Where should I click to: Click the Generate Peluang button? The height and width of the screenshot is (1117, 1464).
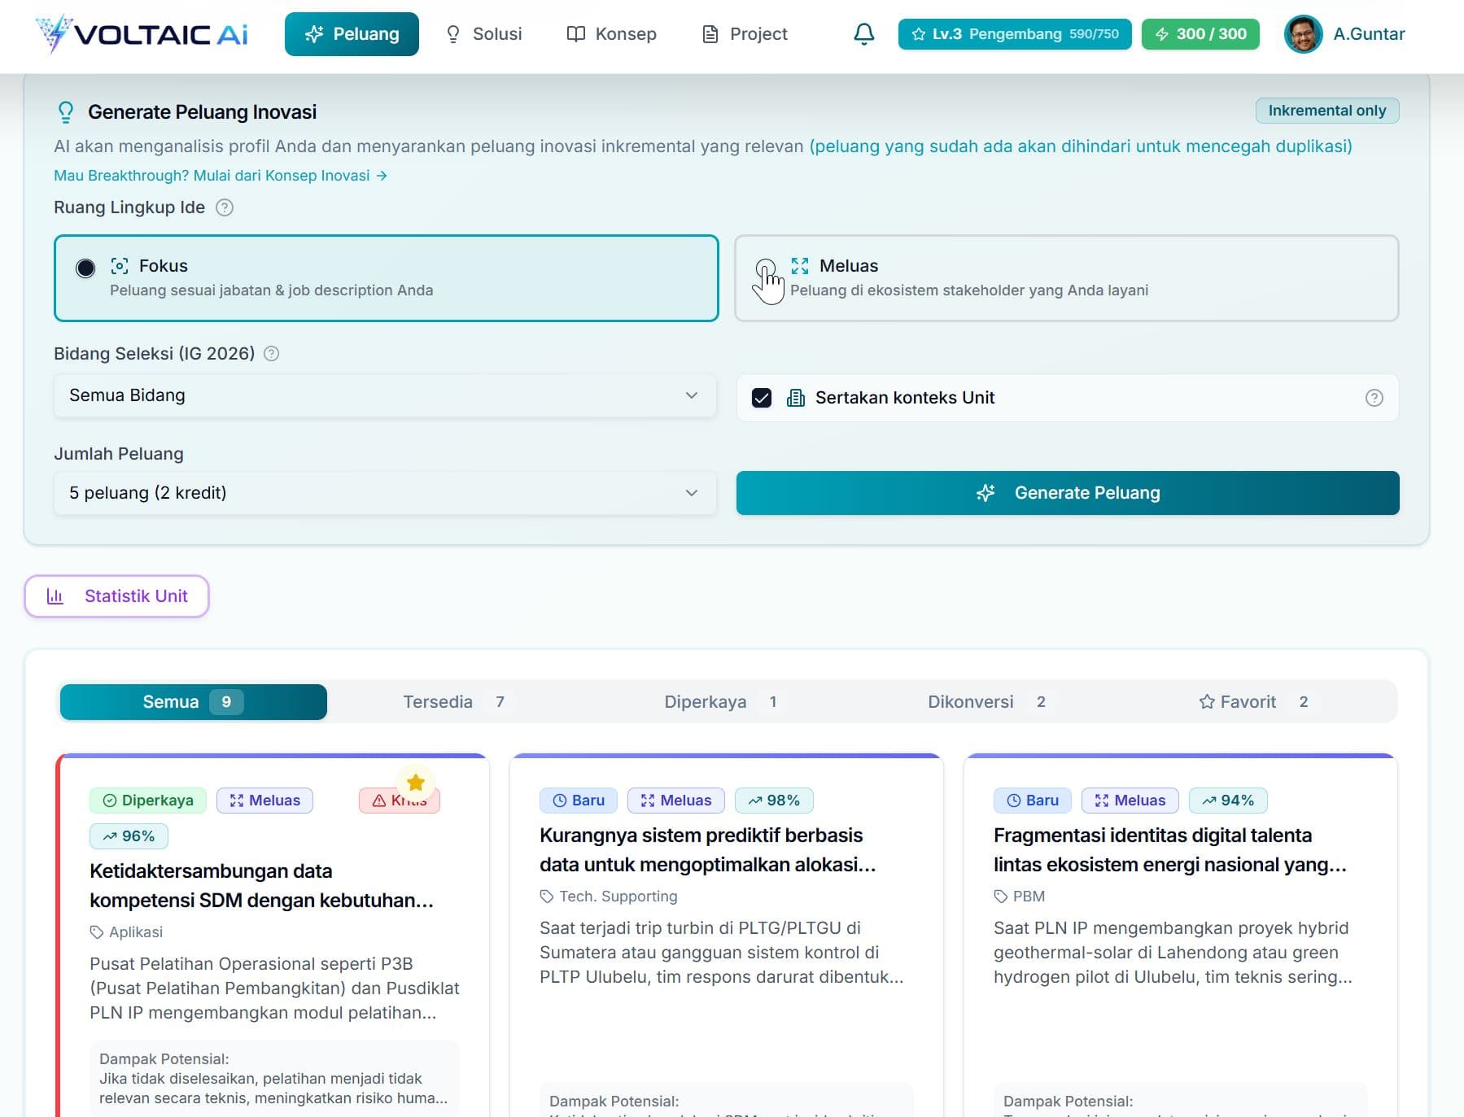pyautogui.click(x=1068, y=493)
